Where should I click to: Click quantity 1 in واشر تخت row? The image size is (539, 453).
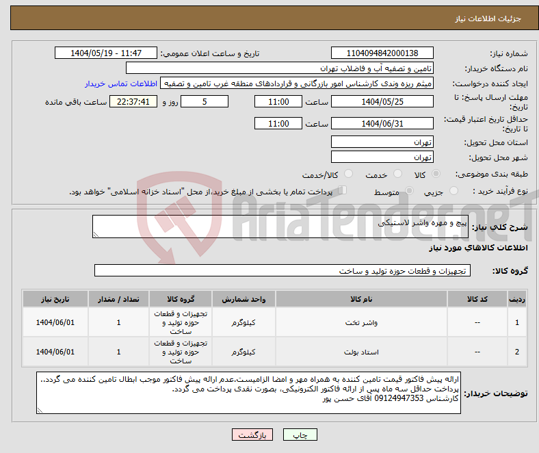(x=118, y=322)
